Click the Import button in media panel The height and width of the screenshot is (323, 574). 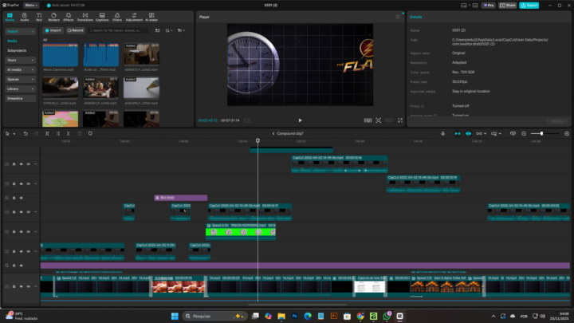click(53, 30)
